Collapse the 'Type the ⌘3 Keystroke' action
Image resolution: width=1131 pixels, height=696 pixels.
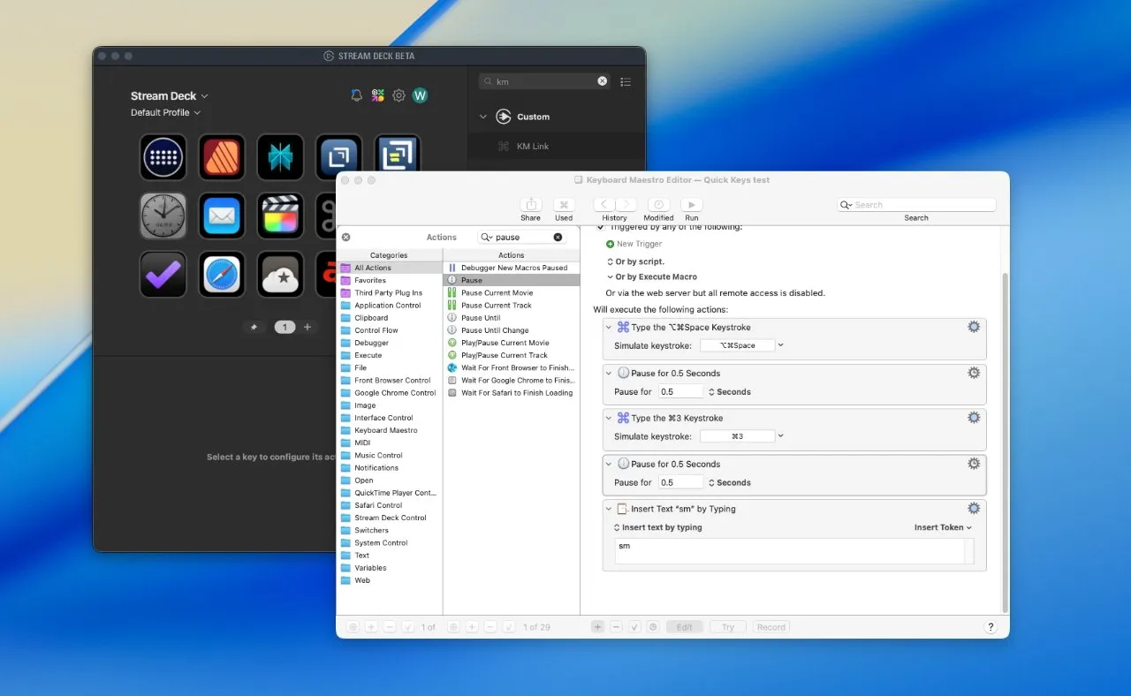609,418
